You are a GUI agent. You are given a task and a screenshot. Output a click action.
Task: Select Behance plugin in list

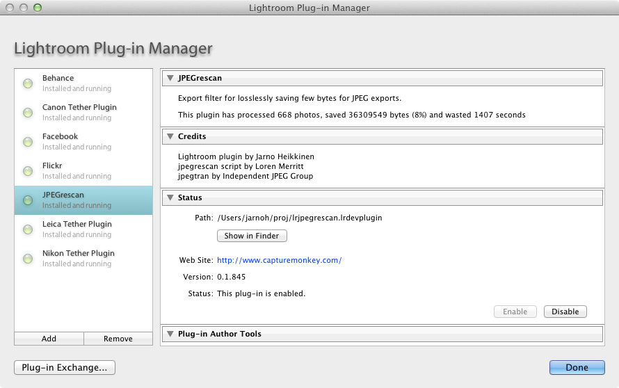pyautogui.click(x=83, y=83)
